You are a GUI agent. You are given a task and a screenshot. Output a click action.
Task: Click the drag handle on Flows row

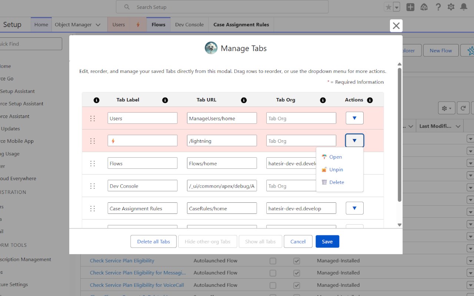(93, 164)
